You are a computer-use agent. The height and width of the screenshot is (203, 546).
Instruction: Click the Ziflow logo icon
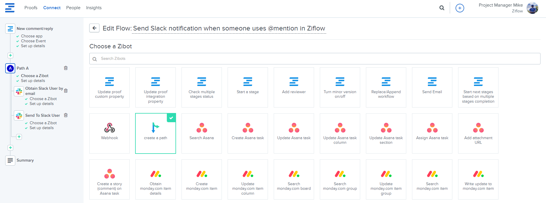coord(10,8)
